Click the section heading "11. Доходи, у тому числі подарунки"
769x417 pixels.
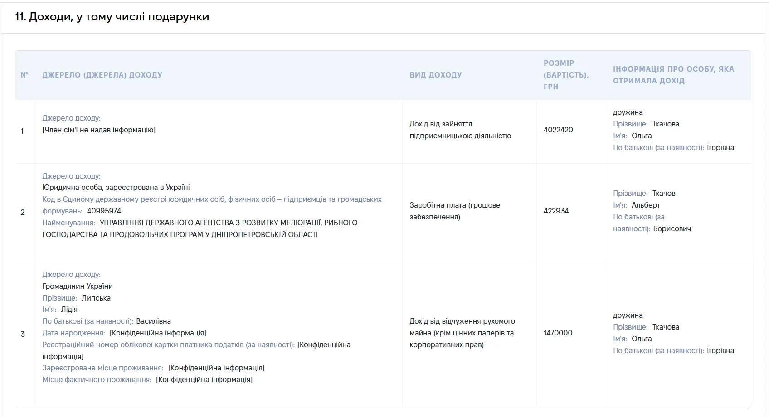112,17
